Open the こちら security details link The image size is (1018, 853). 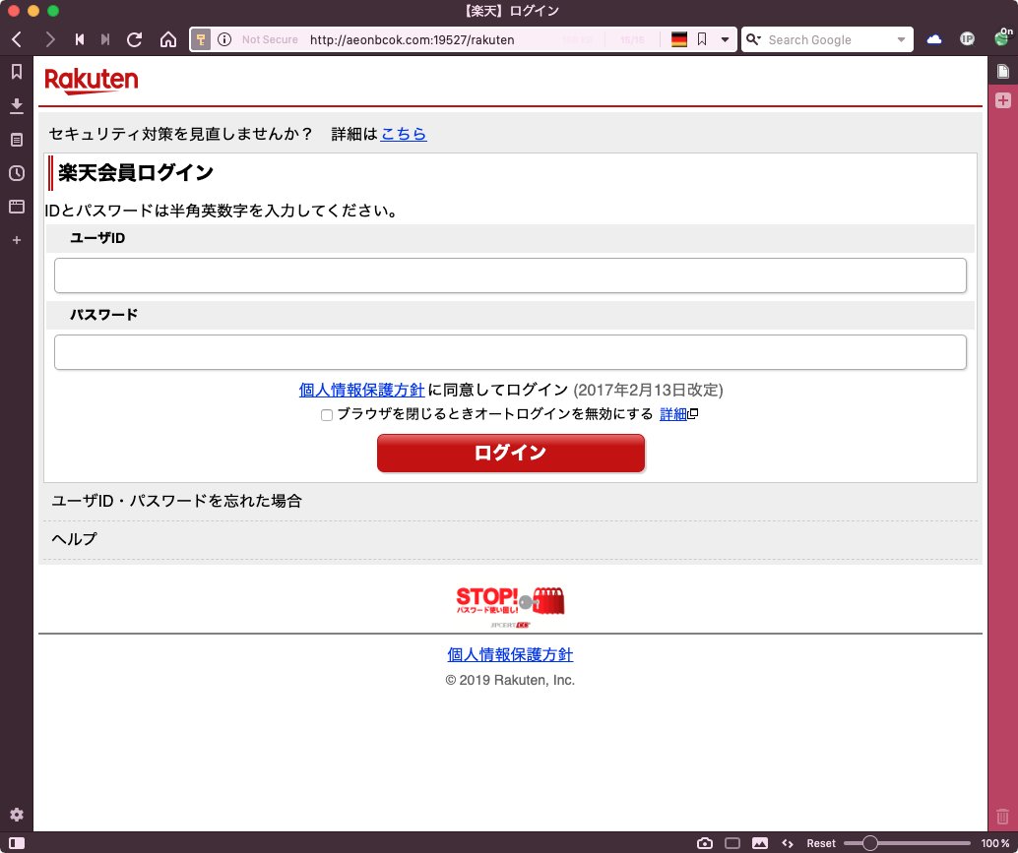[404, 134]
